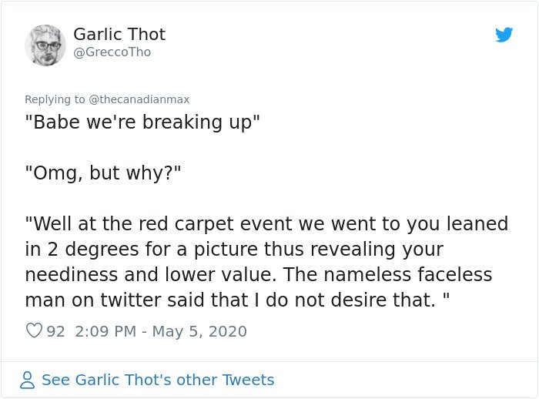
Task: Open Garlic Thot's profile avatar
Action: click(45, 45)
